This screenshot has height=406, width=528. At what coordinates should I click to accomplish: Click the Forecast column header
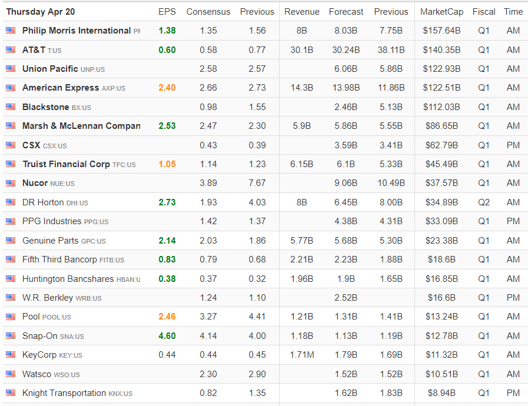coord(346,12)
